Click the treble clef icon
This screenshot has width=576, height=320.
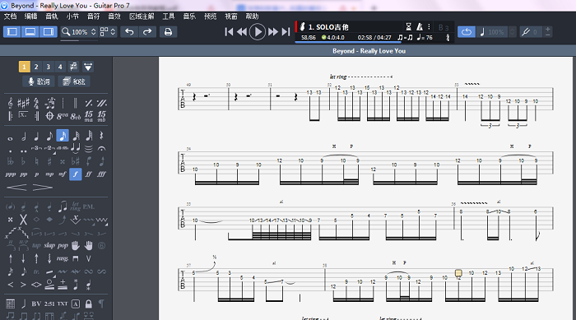[x=10, y=103]
